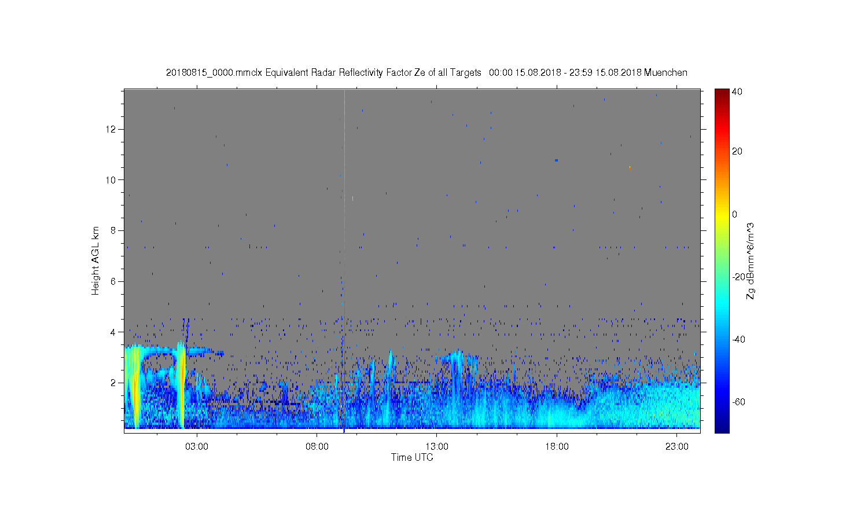Screen dimensions: 868x521
Task: Click the height tick label 10
Action: pyautogui.click(x=111, y=180)
